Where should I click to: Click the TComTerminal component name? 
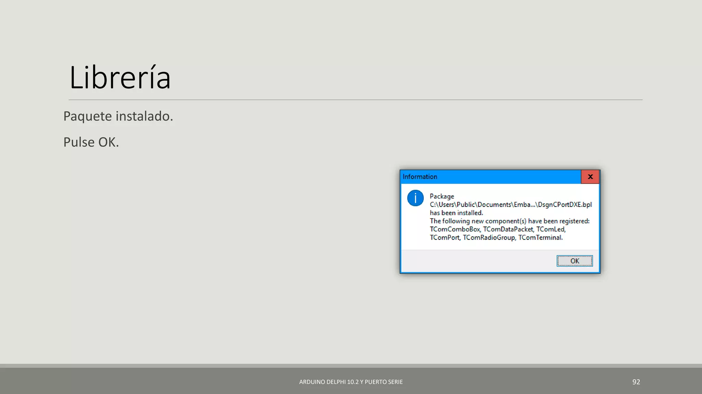click(x=540, y=237)
